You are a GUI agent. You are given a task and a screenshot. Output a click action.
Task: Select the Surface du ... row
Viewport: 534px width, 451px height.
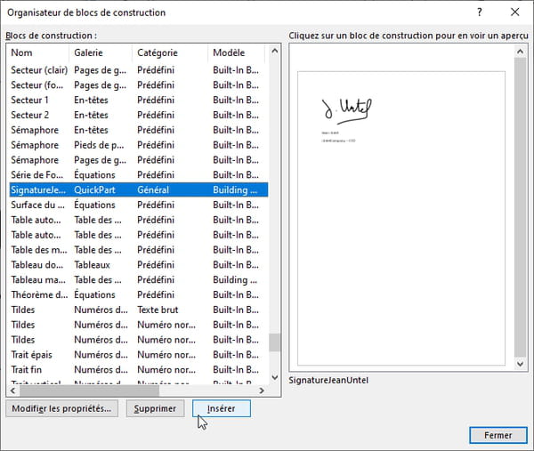[139, 205]
